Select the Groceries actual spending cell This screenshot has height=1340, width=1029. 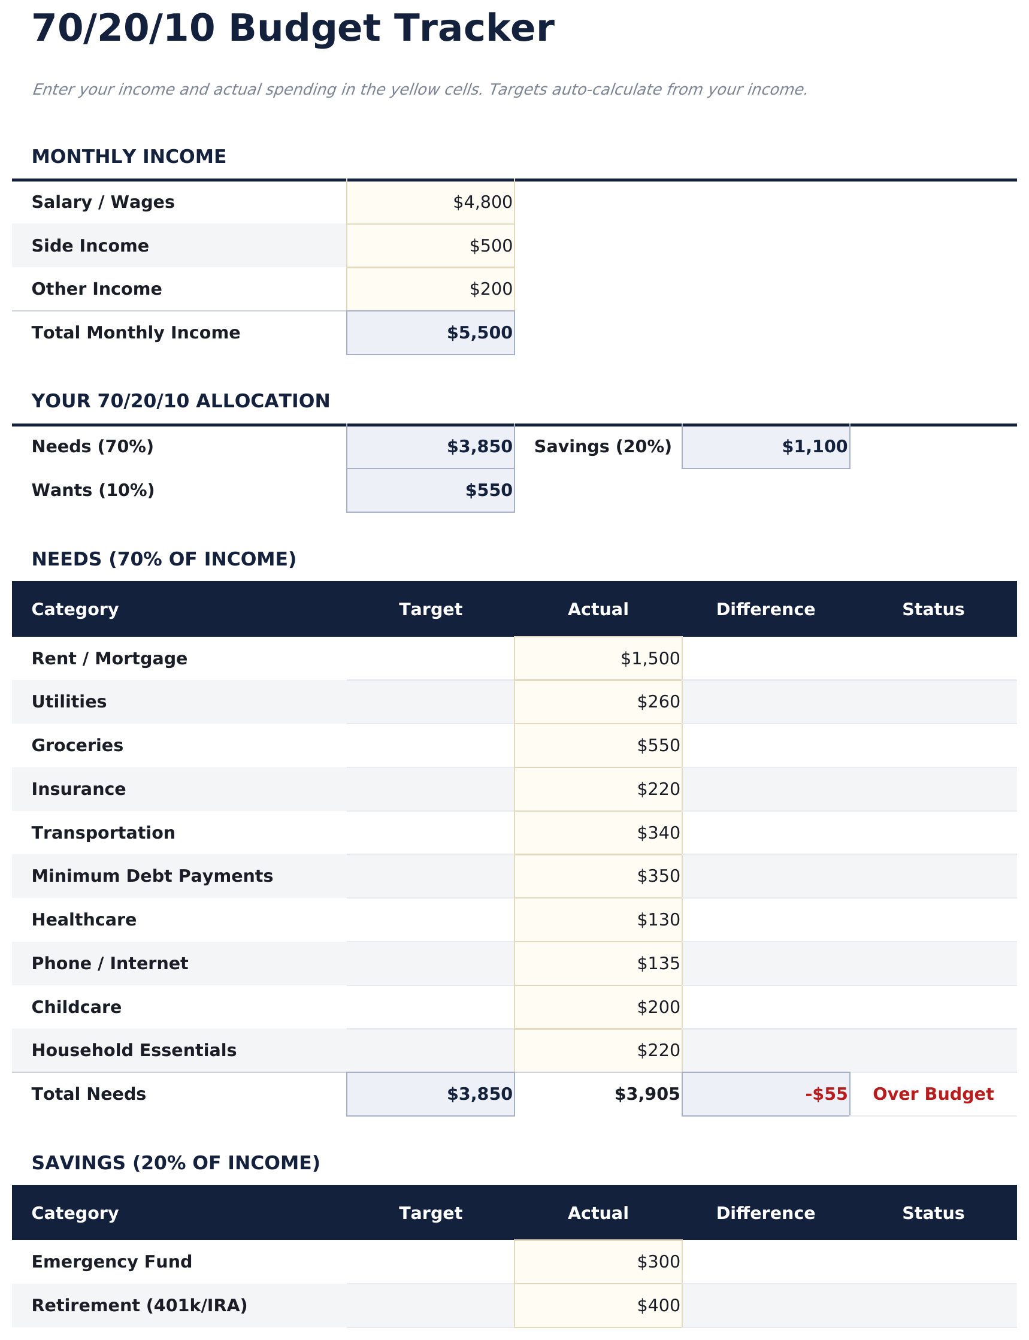click(598, 745)
